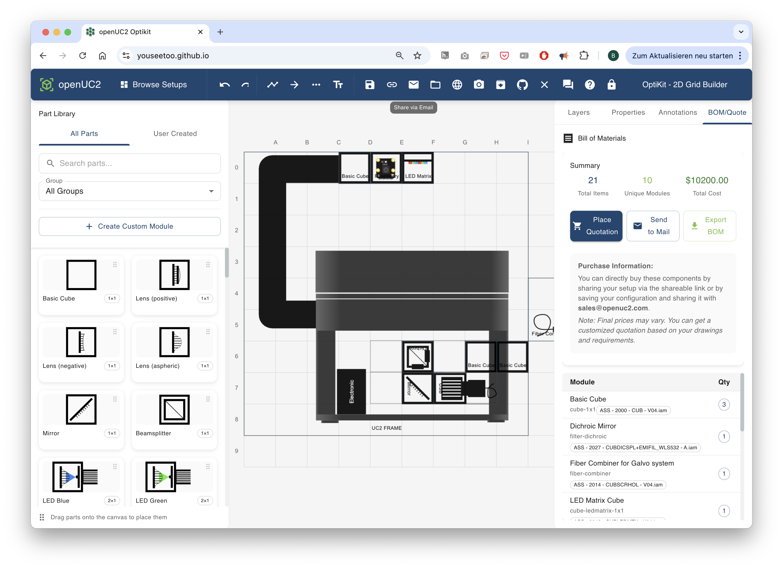Redo the last undone action
The width and height of the screenshot is (783, 569).
coord(245,84)
